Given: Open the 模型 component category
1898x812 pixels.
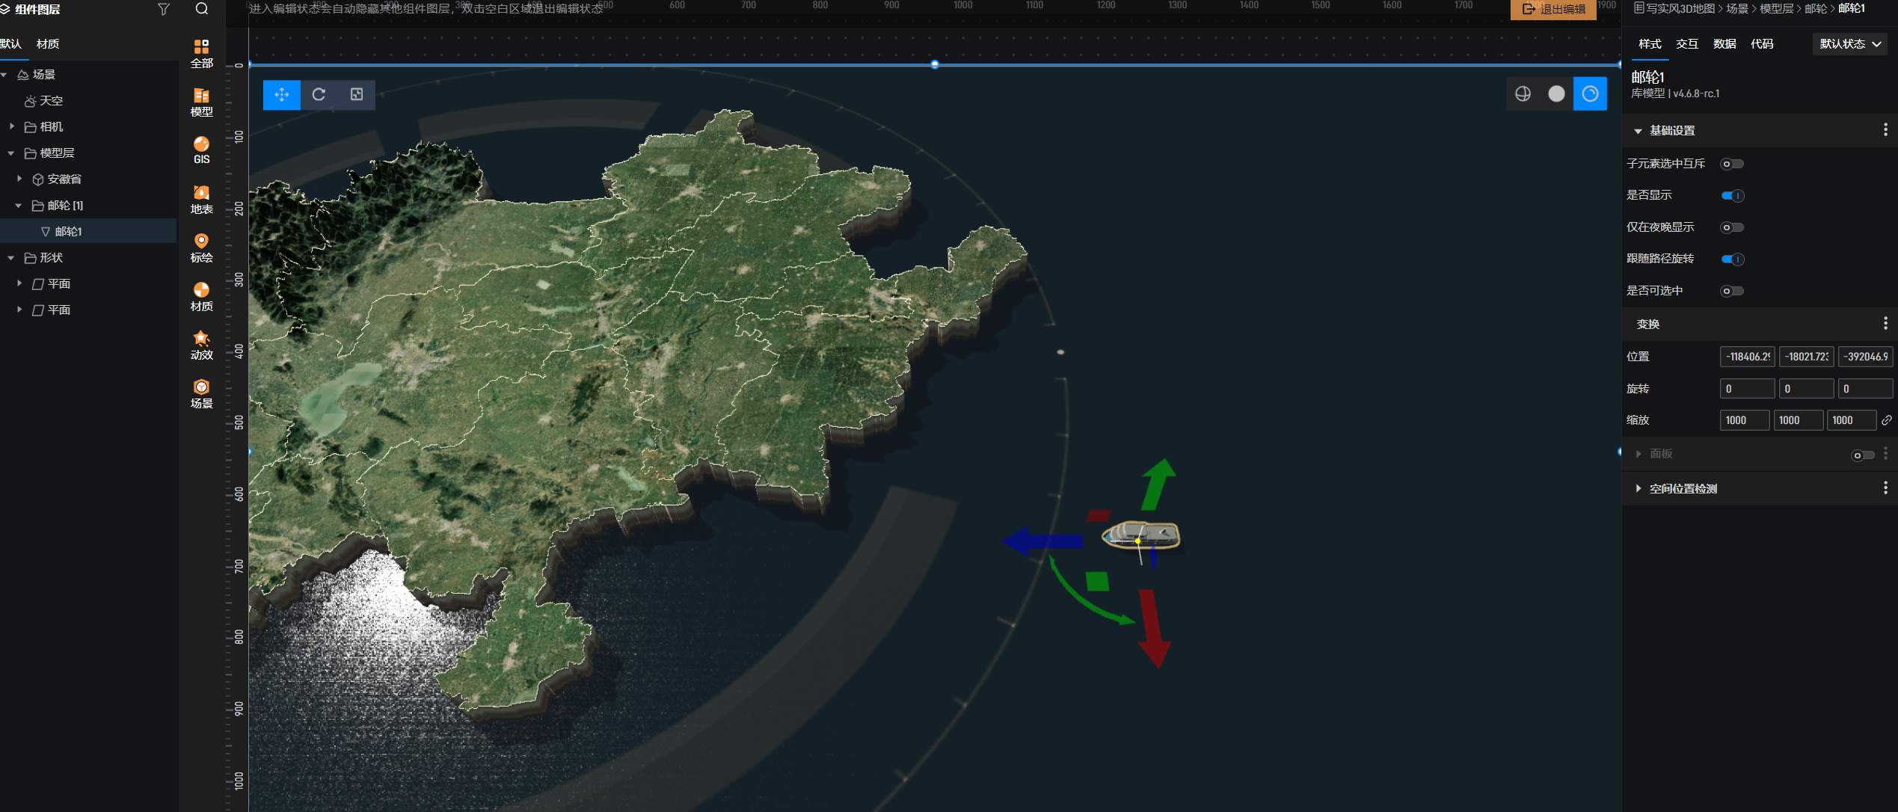Looking at the screenshot, I should (x=201, y=102).
